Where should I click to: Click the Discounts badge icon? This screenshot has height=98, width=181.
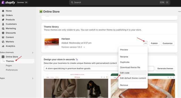point(3,33)
